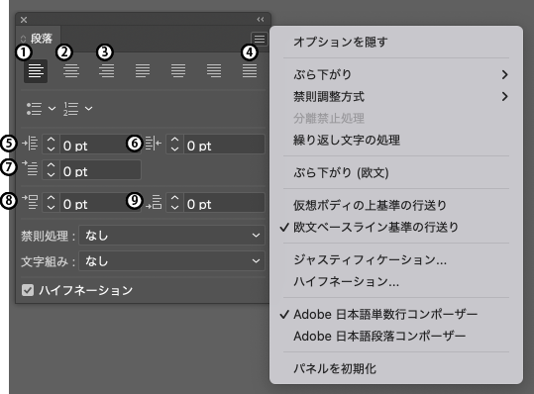Select the right align paragraph icon

[107, 70]
